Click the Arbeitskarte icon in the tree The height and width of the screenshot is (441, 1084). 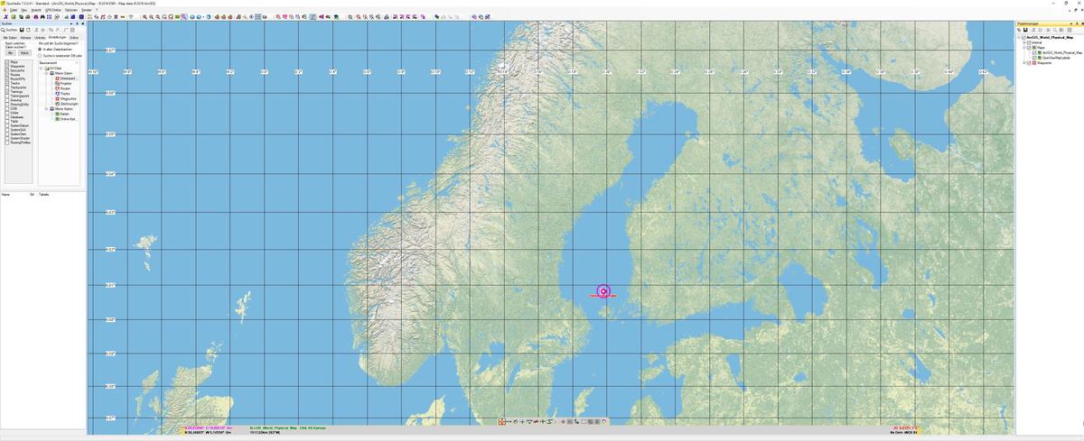point(57,78)
